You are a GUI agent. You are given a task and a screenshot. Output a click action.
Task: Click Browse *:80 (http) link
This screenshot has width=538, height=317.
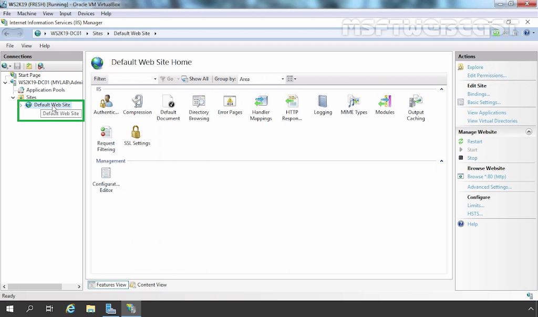pyautogui.click(x=487, y=177)
